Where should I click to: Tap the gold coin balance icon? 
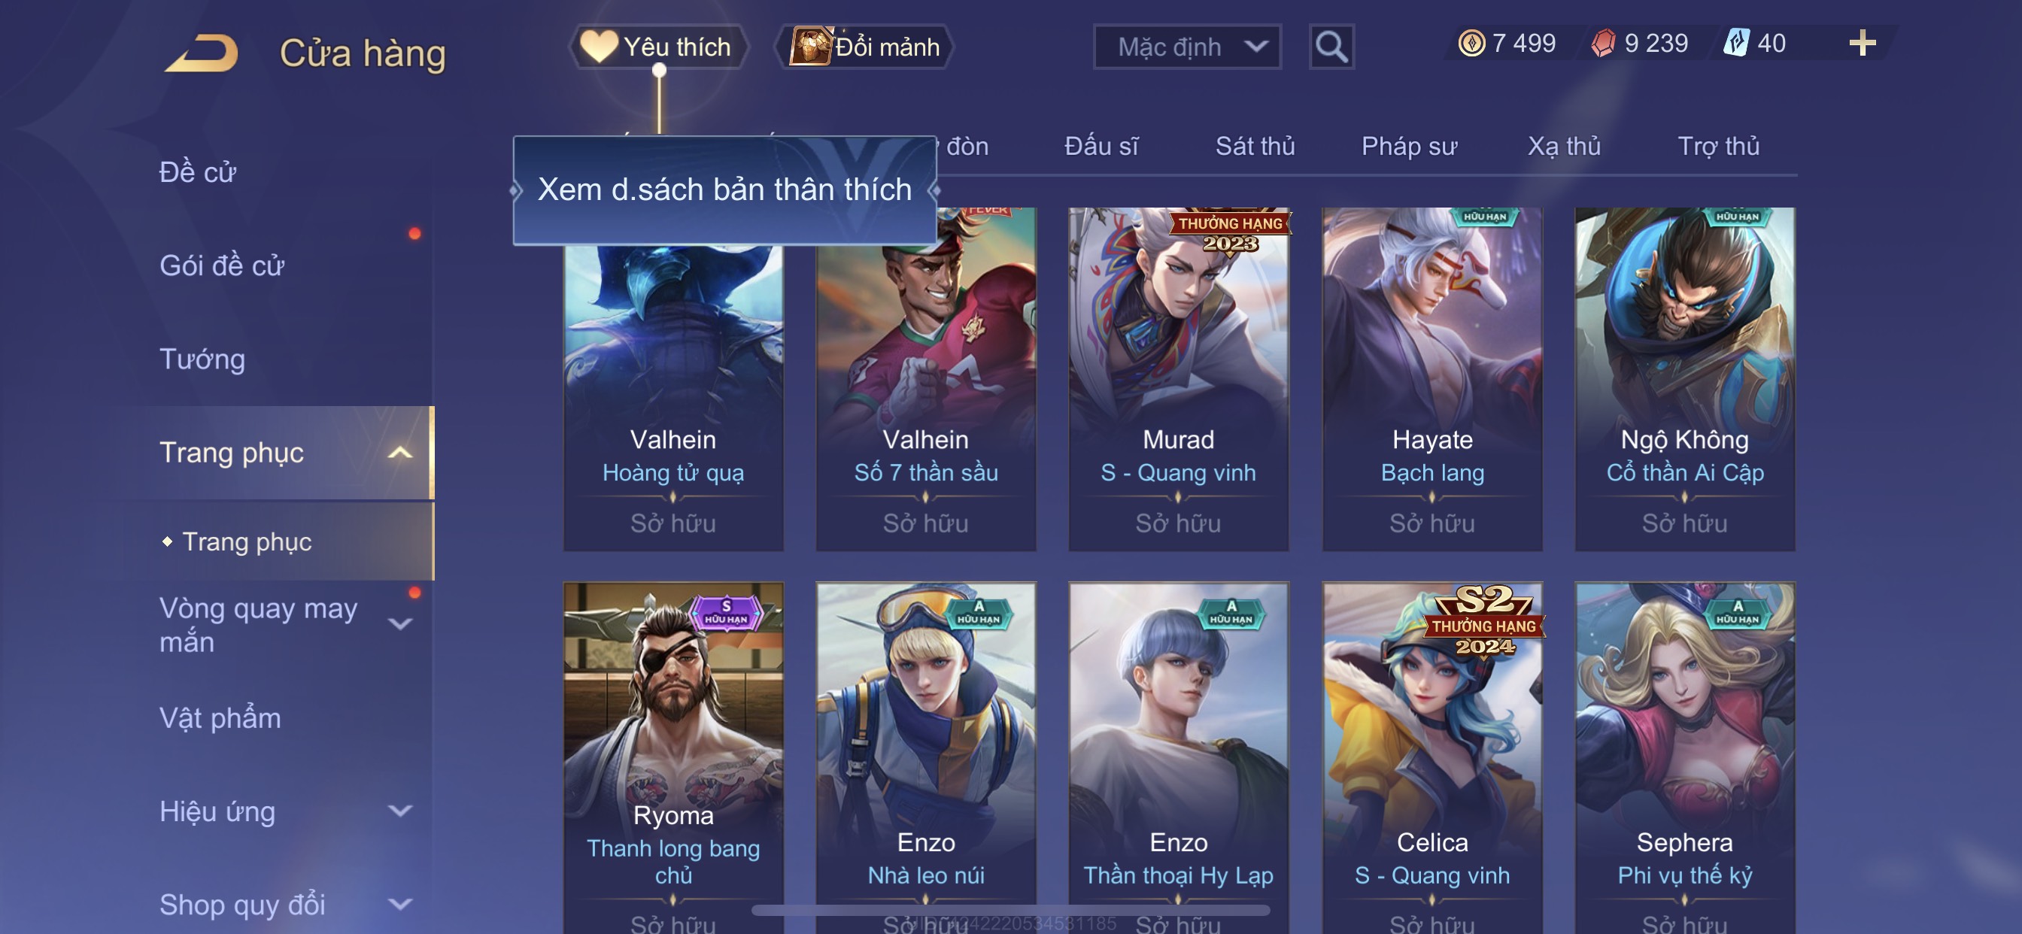click(x=1472, y=43)
